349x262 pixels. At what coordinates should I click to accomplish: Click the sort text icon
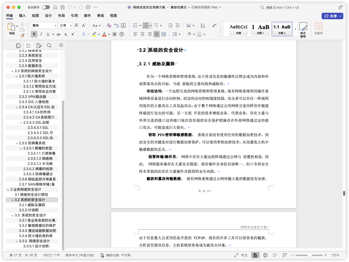(x=203, y=25)
